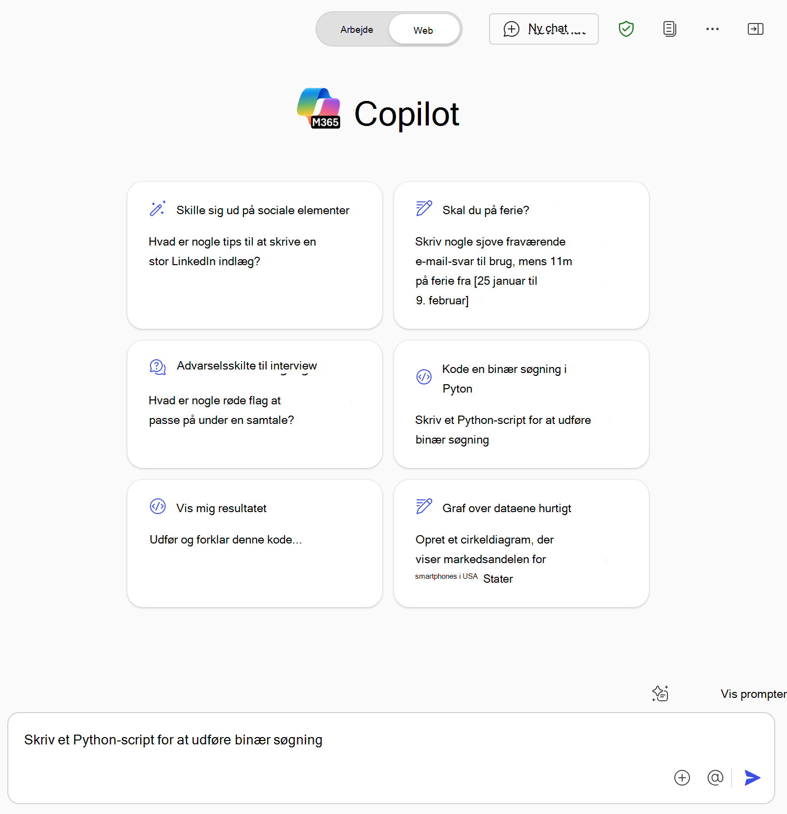The width and height of the screenshot is (787, 814).
Task: Open the 'Skille sig ud på sociale elementer' card
Action: click(x=255, y=255)
